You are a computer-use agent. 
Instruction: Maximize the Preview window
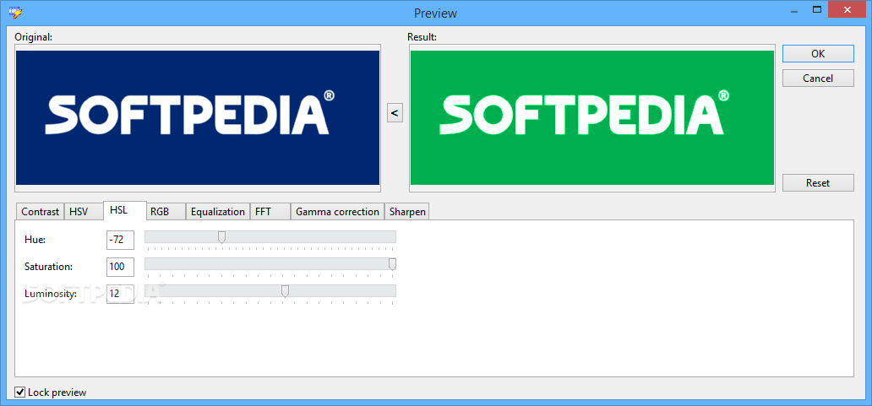coord(817,9)
